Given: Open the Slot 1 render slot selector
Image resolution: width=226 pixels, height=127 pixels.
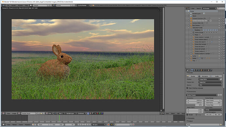Looking at the screenshot, I should (x=62, y=114).
